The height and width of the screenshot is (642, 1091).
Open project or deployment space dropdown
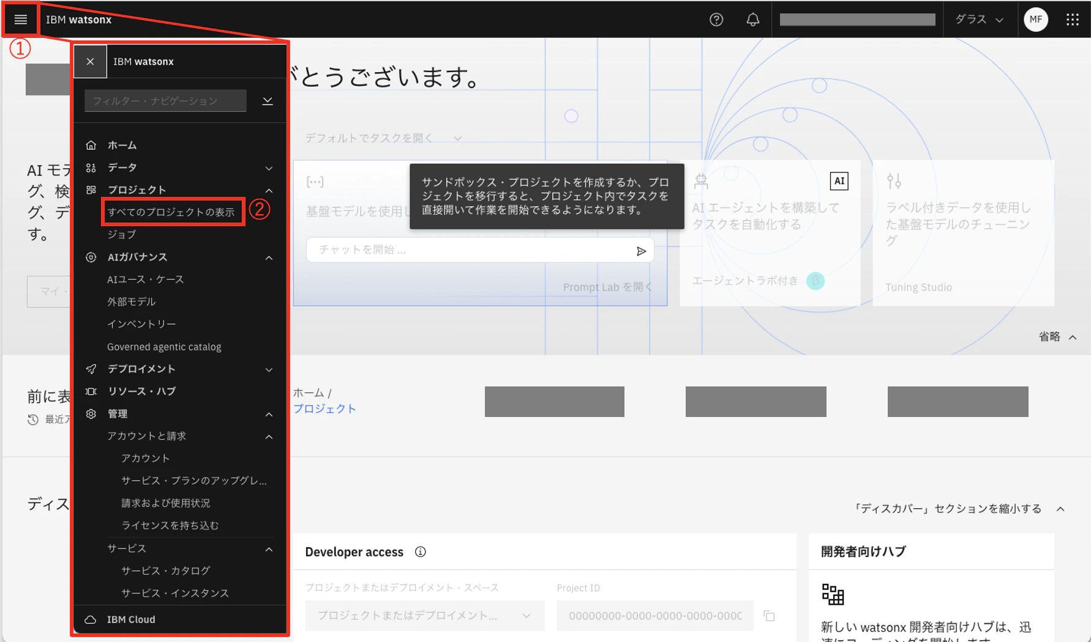point(425,616)
